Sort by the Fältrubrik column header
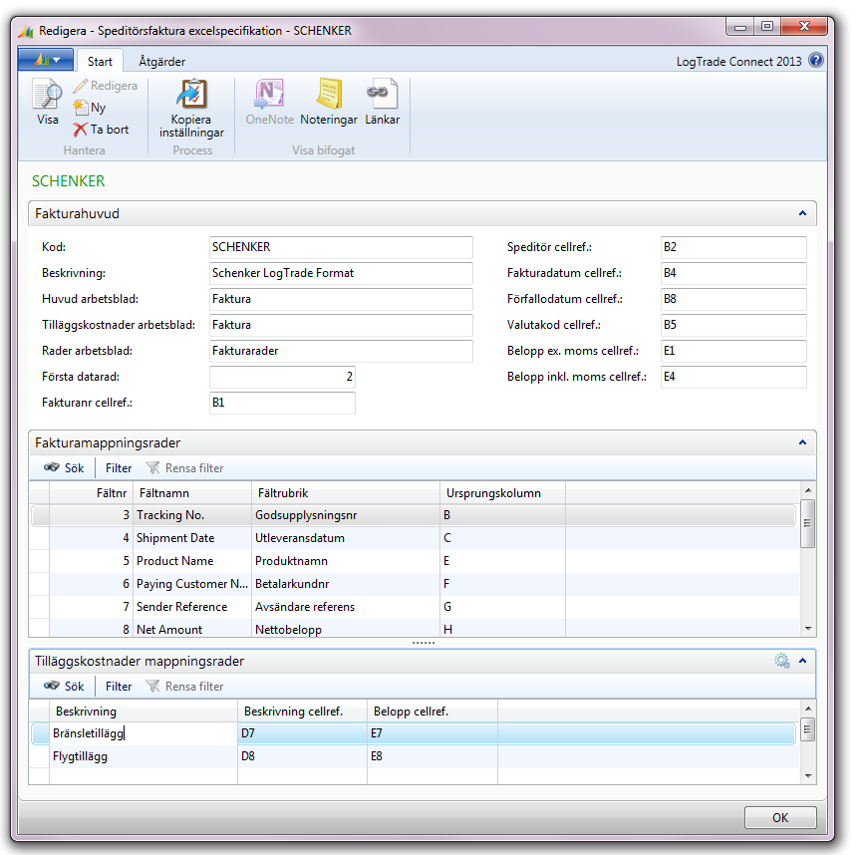 346,493
